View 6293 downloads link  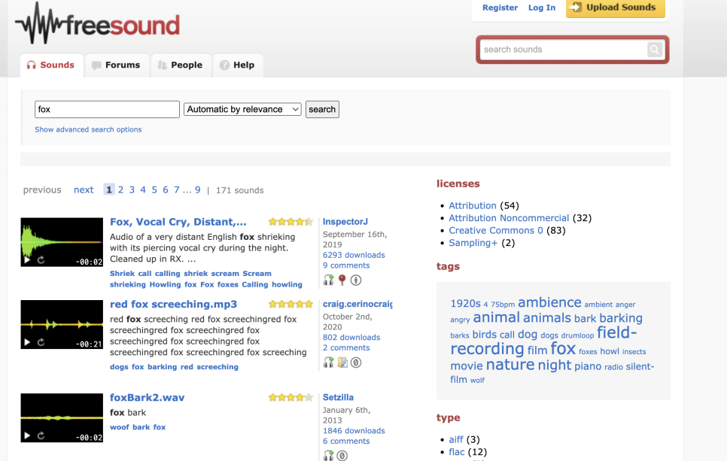point(354,255)
